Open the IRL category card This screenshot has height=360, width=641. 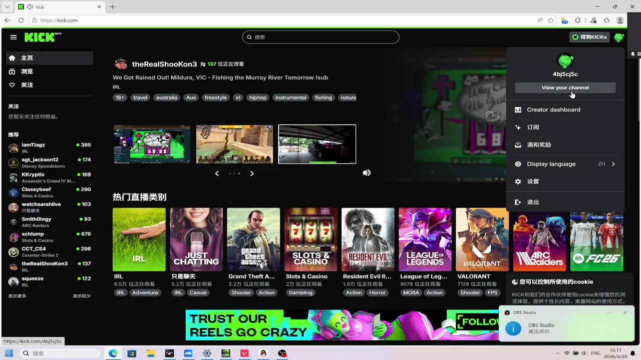point(139,239)
